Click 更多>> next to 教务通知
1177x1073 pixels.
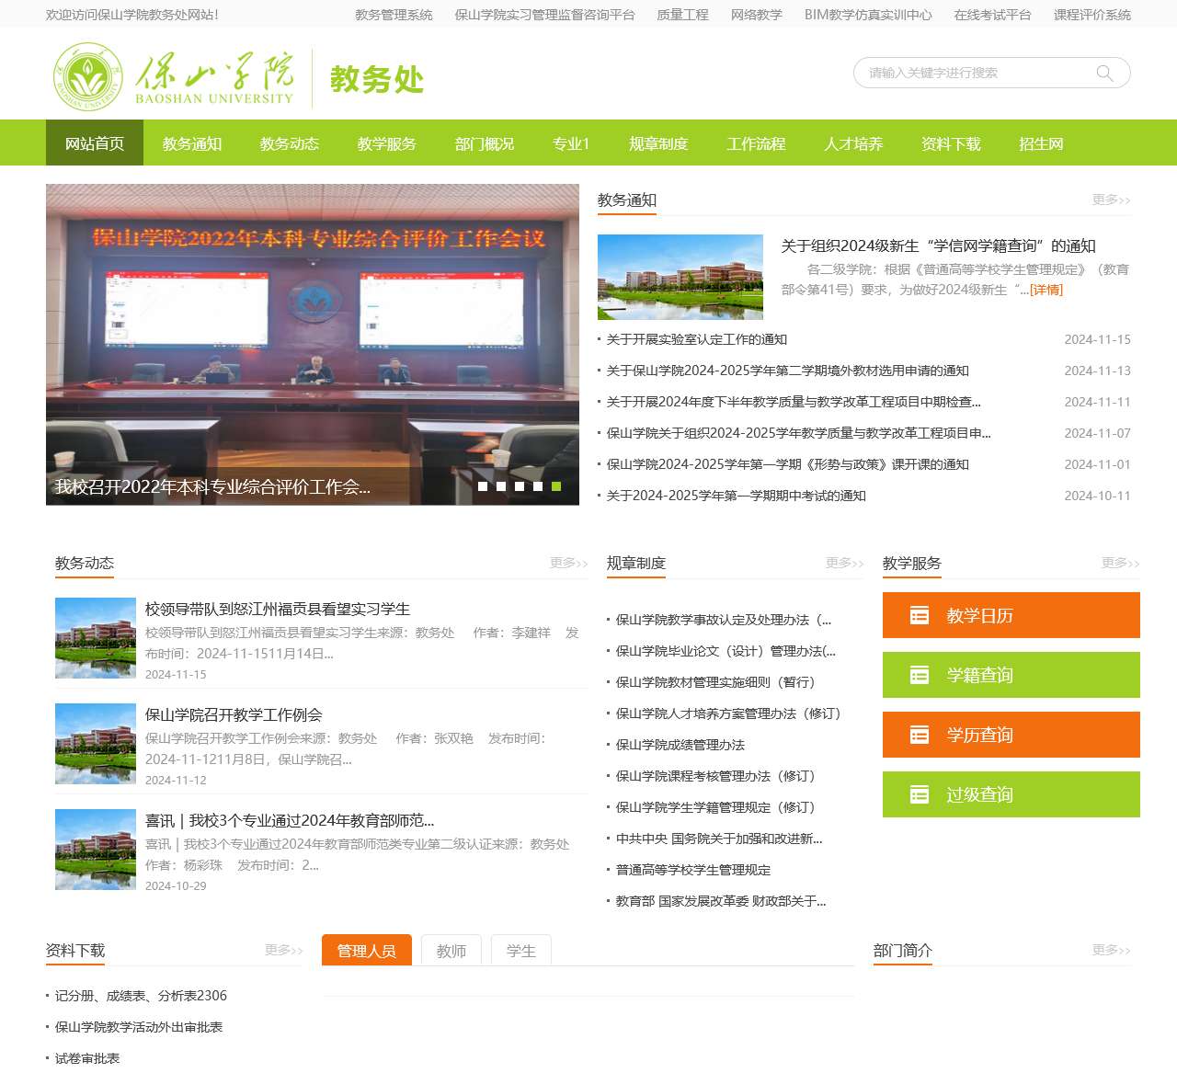tap(1111, 200)
